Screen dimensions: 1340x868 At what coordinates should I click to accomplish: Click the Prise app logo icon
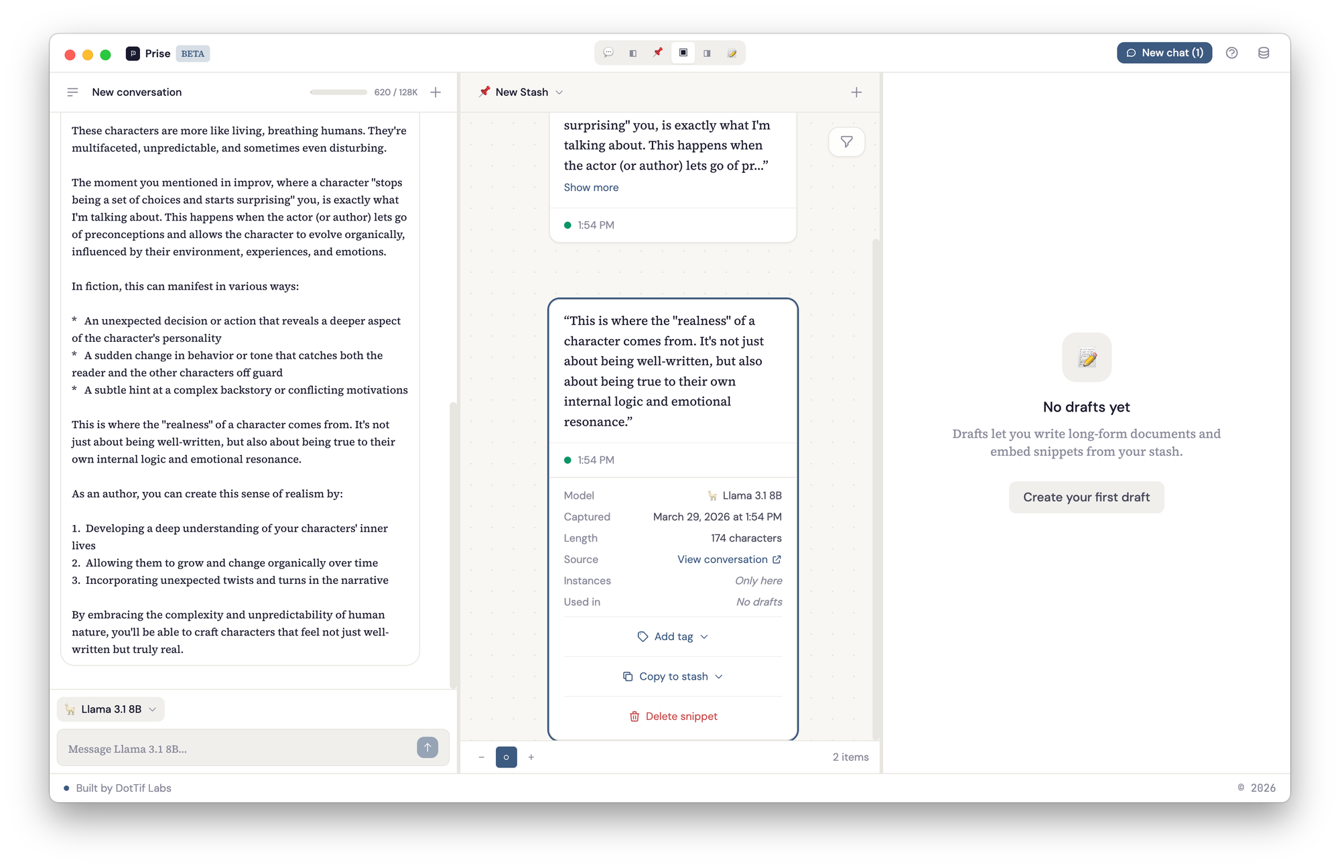tap(133, 54)
